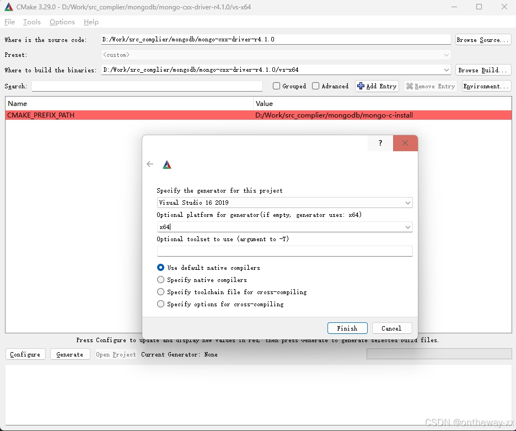The height and width of the screenshot is (431, 516).
Task: Open the generator dropdown showing Visual Studio 16 2019
Action: tap(284, 203)
